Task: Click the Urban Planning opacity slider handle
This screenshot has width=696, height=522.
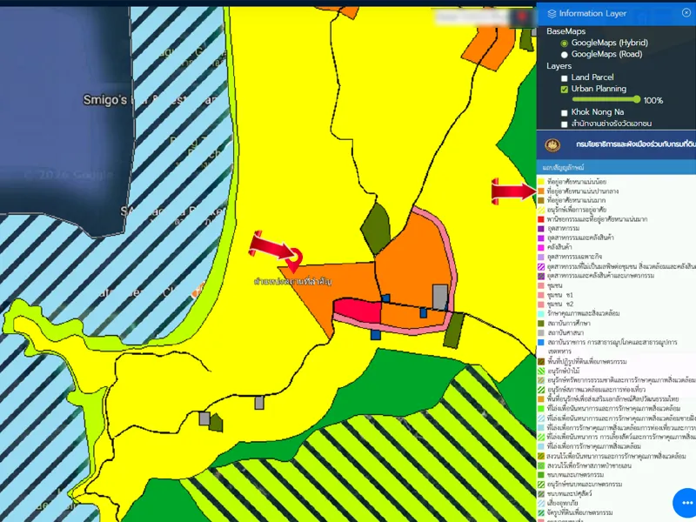Action: pos(639,100)
